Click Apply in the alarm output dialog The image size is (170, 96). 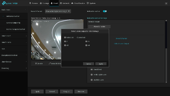(101, 64)
